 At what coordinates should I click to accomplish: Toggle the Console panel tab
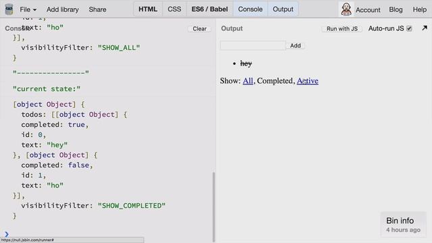click(250, 9)
